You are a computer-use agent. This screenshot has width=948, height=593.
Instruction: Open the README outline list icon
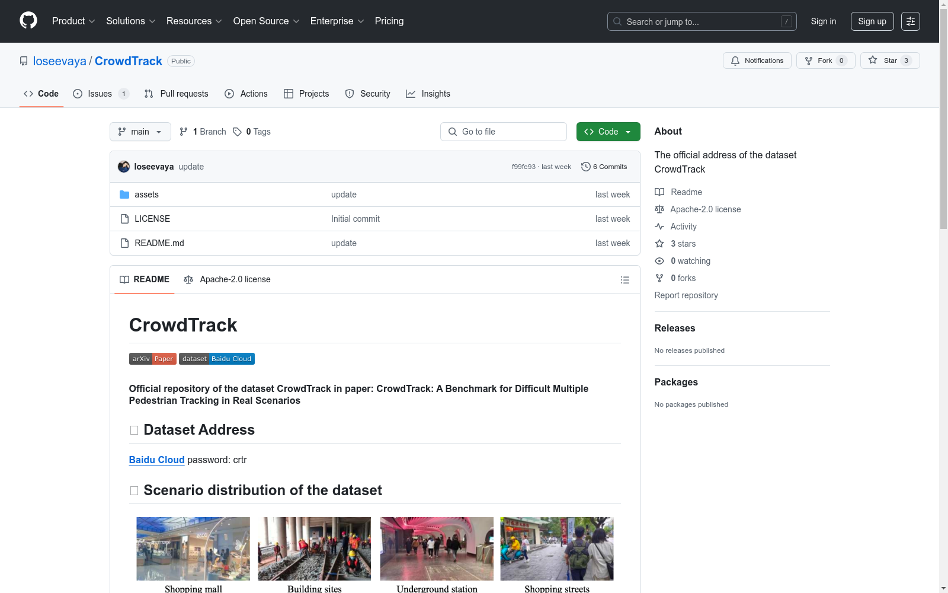[x=624, y=280]
